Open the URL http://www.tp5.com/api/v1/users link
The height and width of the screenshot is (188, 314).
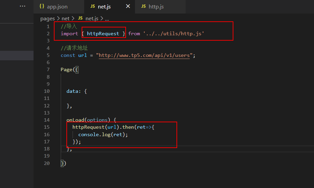tap(144, 55)
